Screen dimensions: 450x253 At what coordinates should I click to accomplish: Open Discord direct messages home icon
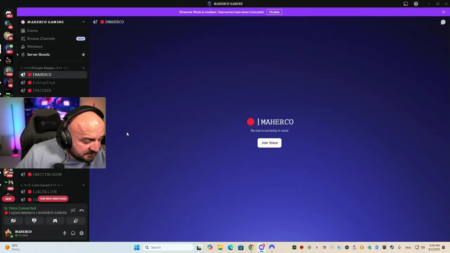[8, 13]
